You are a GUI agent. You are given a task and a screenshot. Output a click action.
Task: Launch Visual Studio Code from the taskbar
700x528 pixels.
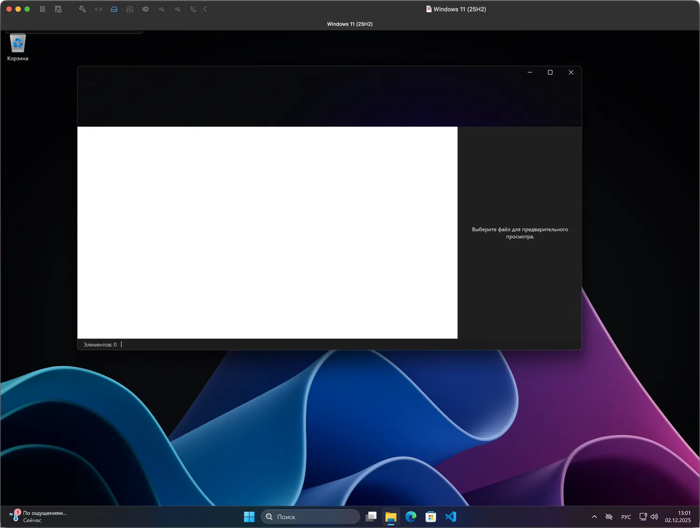click(451, 517)
